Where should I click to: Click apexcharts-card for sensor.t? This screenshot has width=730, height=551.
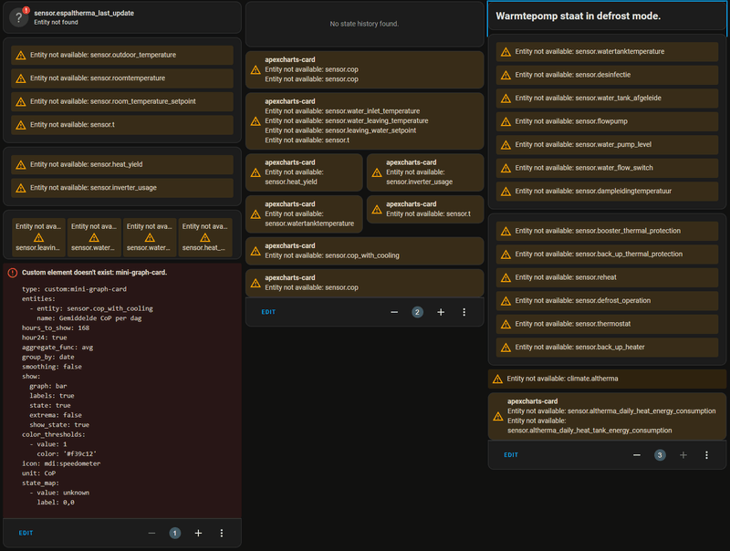click(425, 210)
